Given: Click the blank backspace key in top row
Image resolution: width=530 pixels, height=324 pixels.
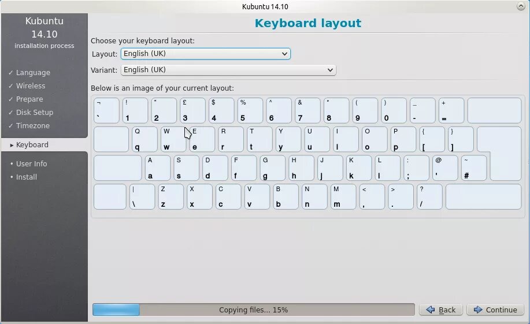Looking at the screenshot, I should coord(495,110).
